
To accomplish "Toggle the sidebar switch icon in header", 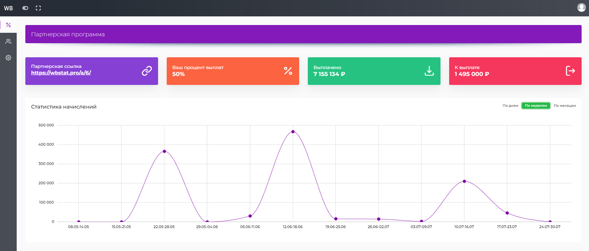I will pyautogui.click(x=25, y=8).
